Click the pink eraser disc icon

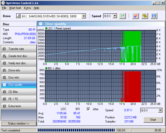click(x=136, y=16)
